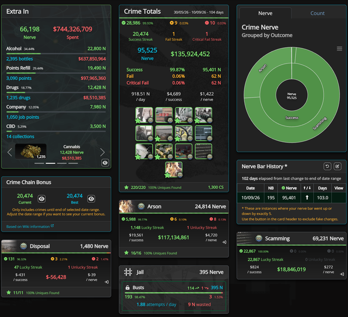Click the Busts unlocked padlock icon
This screenshot has height=317, width=348.
(x=127, y=288)
